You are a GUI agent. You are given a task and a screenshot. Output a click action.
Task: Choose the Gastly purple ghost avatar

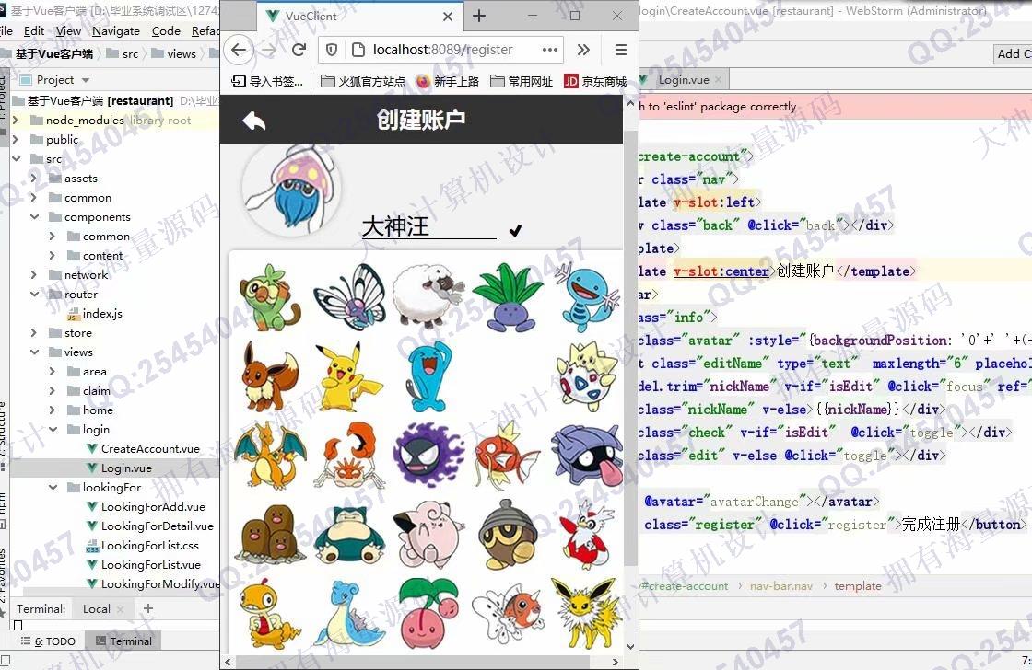[x=428, y=455]
